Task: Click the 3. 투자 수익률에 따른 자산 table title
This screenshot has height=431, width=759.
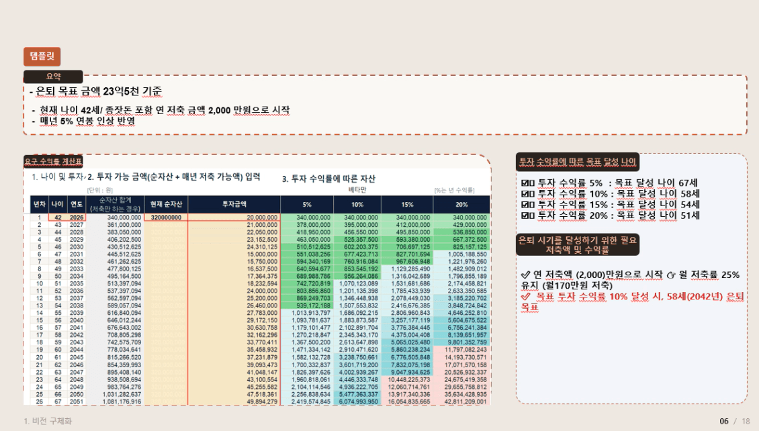Action: click(328, 179)
